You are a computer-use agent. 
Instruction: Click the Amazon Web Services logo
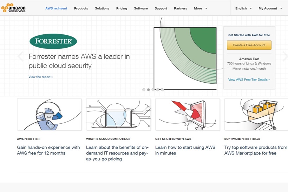pyautogui.click(x=13, y=8)
